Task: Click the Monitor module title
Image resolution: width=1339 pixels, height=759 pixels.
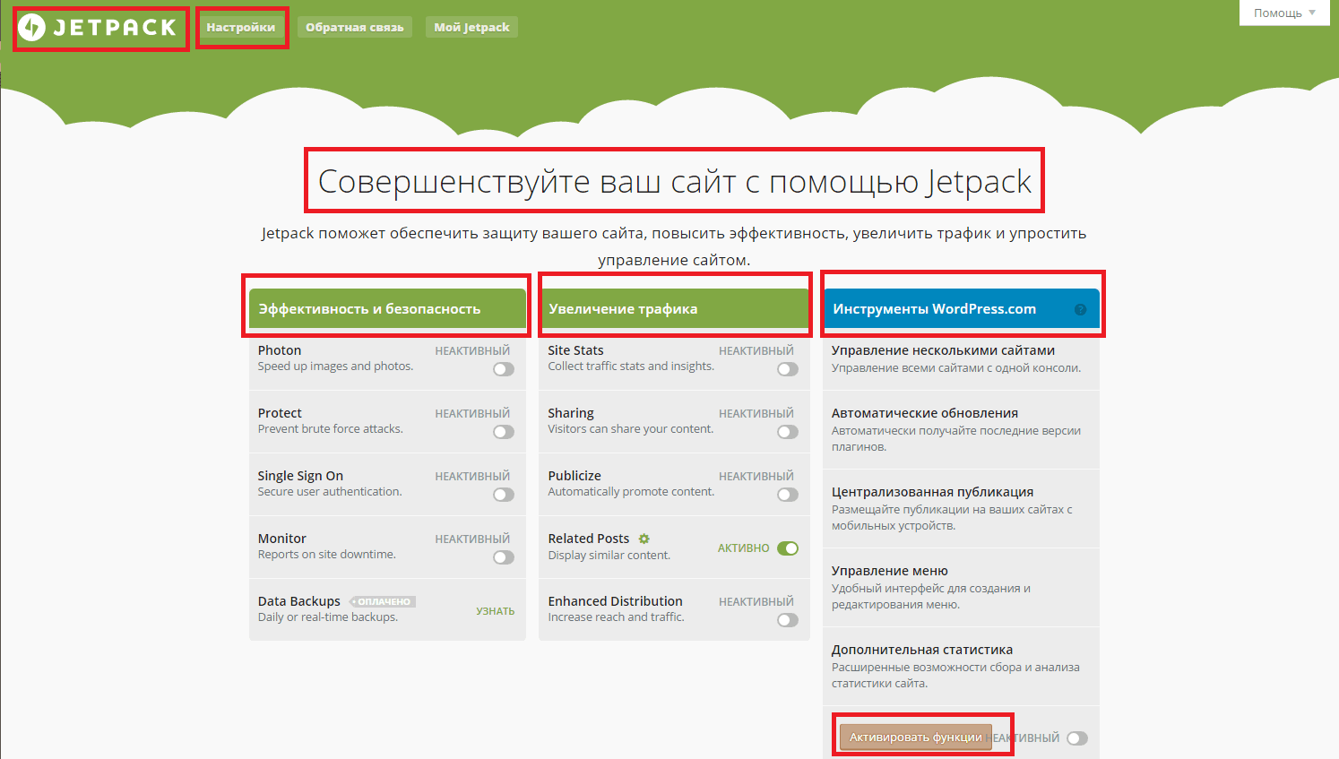Action: tap(282, 539)
